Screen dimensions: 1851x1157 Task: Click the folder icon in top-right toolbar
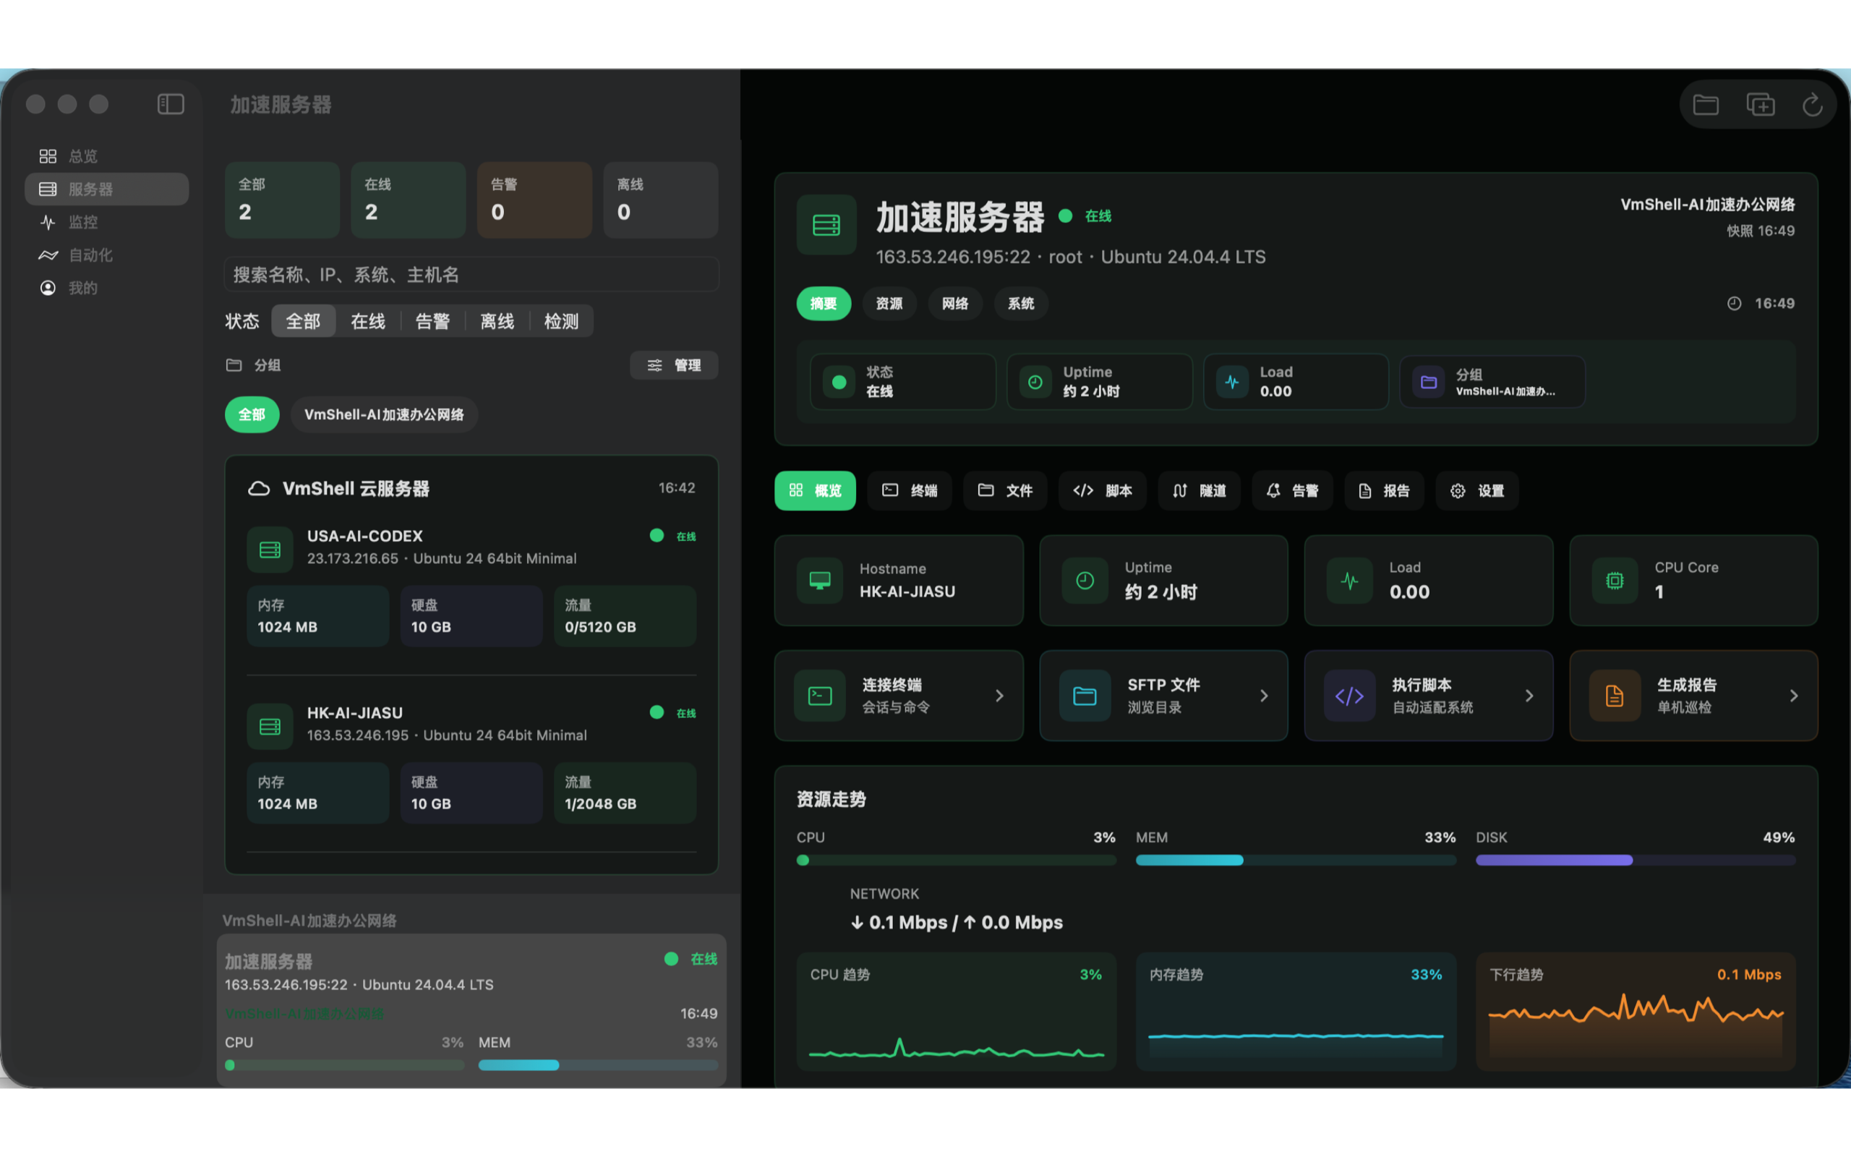(x=1706, y=104)
